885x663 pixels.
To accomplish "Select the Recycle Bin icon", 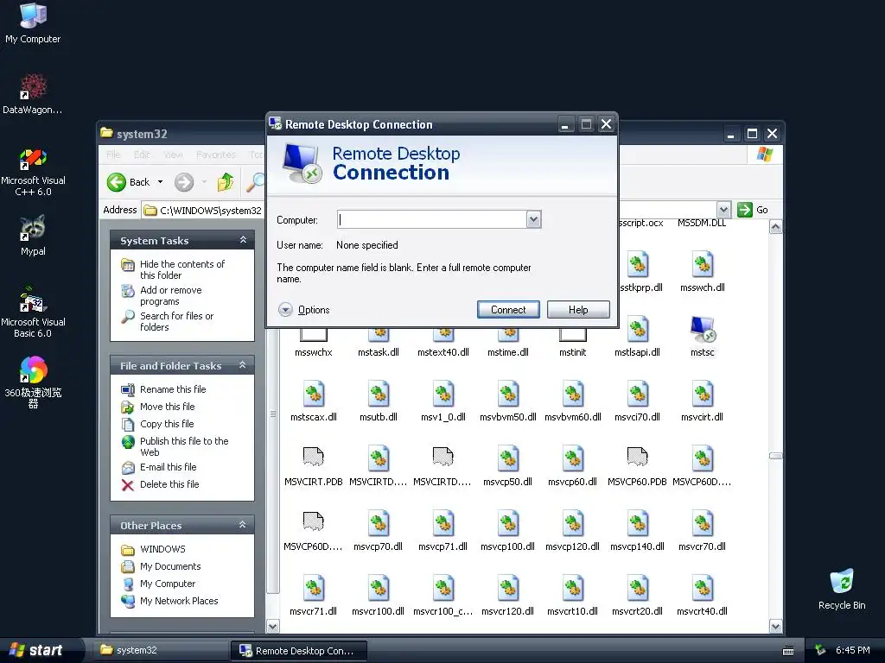I will (842, 589).
